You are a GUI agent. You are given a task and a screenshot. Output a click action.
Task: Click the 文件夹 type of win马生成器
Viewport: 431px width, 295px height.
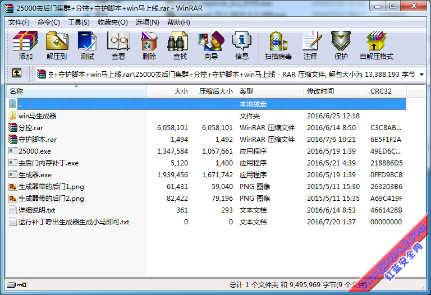[x=250, y=116]
